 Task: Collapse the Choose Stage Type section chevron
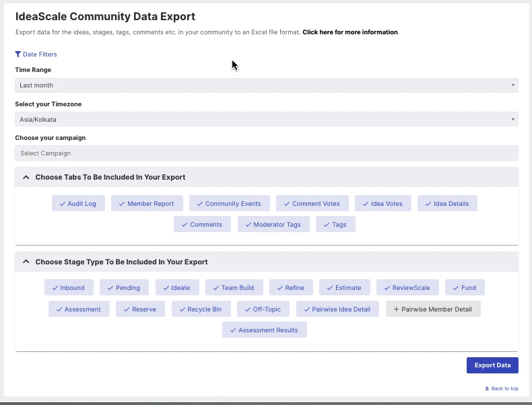26,262
